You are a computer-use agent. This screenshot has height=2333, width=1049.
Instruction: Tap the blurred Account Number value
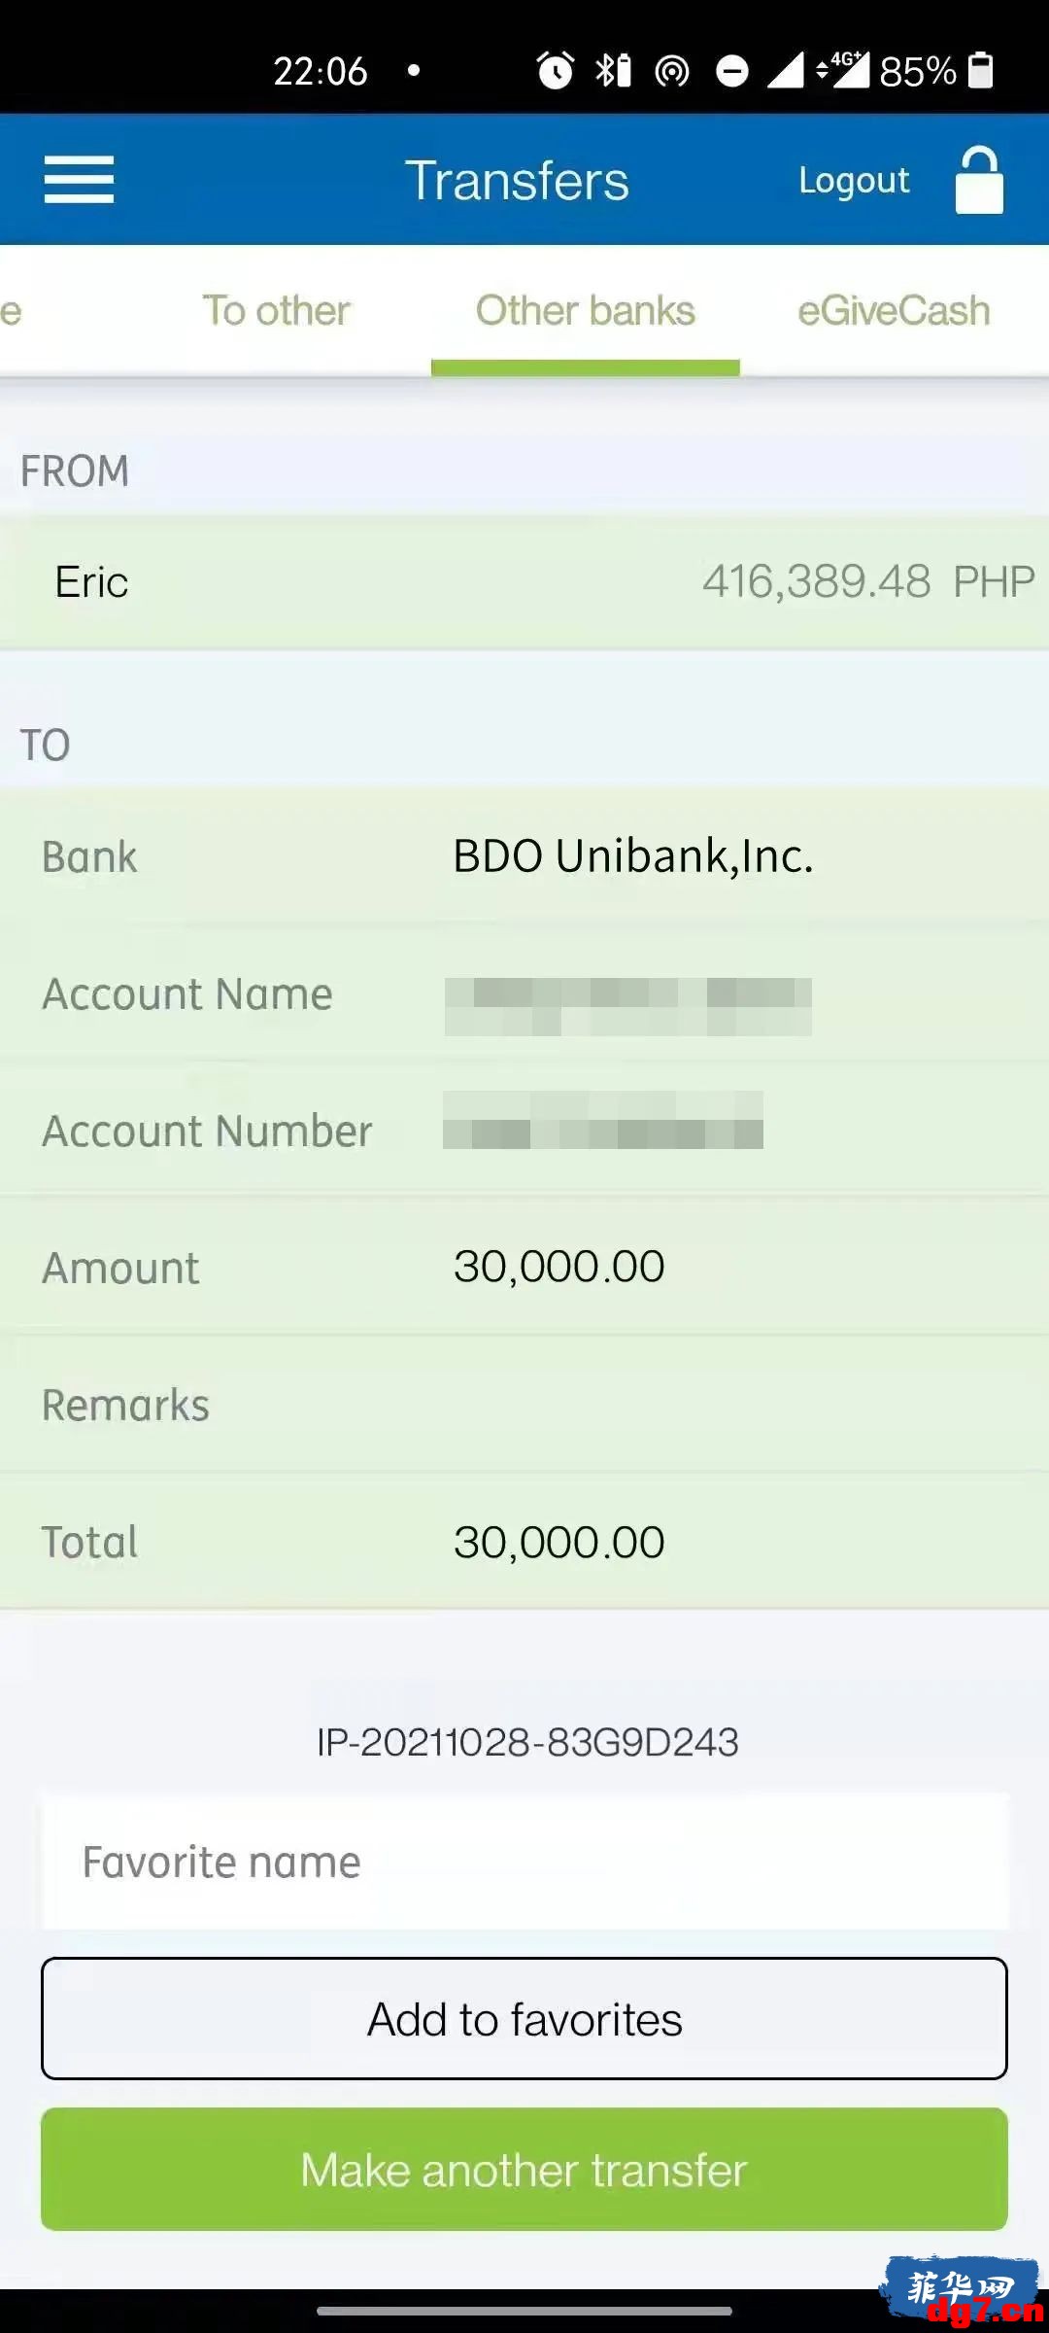click(603, 1120)
